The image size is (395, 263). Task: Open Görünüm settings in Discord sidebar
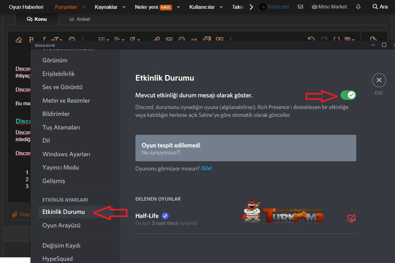click(x=55, y=60)
